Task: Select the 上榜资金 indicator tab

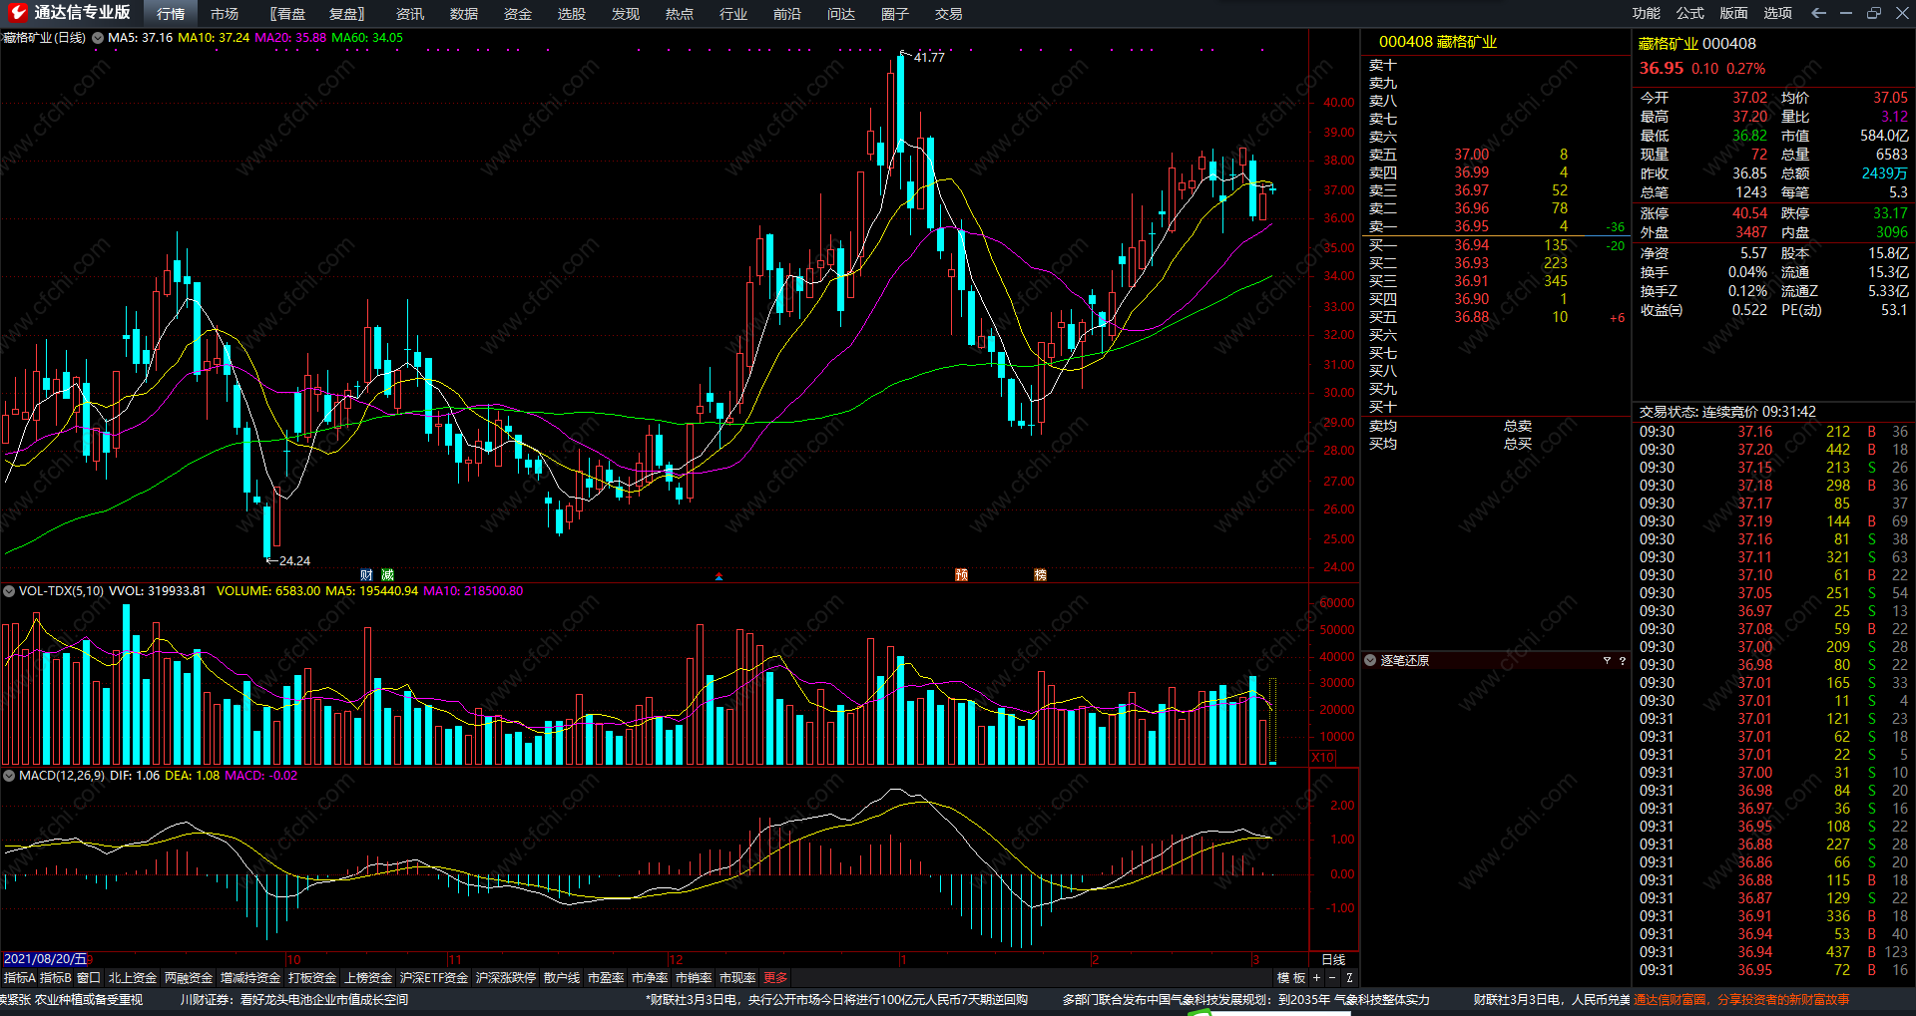Action: (368, 978)
